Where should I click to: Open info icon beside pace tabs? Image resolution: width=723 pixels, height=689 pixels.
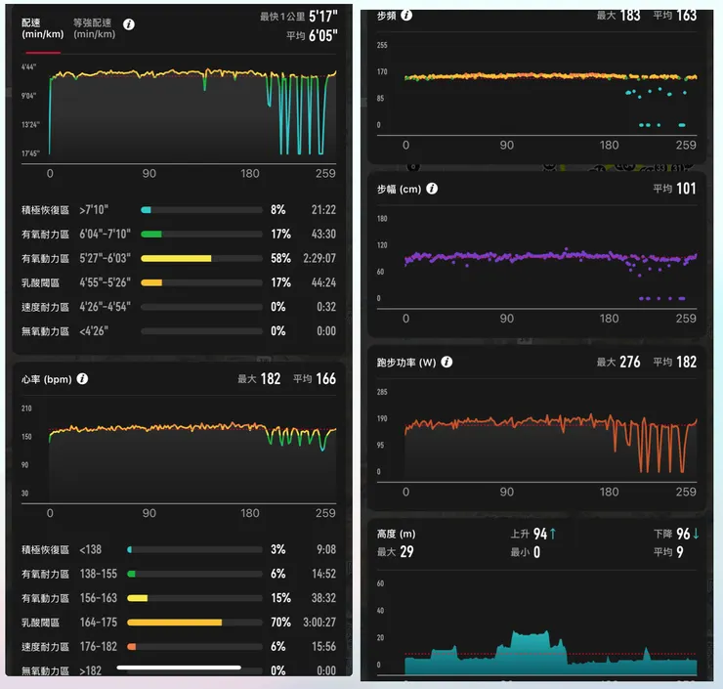pos(129,24)
